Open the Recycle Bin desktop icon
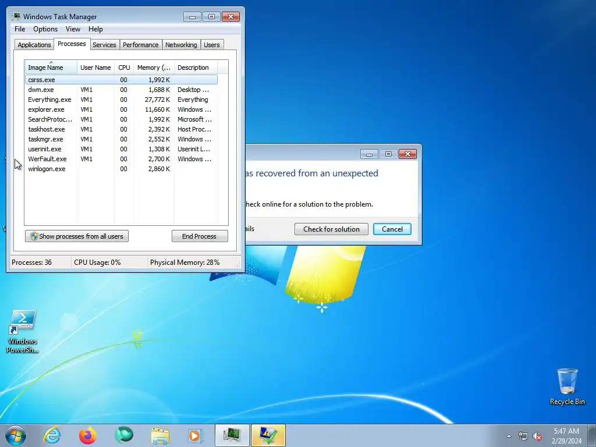The height and width of the screenshot is (447, 596). coord(567,386)
